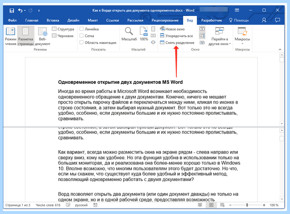Open the Comments speech bubble icon
290x214 pixels.
click(277, 20)
